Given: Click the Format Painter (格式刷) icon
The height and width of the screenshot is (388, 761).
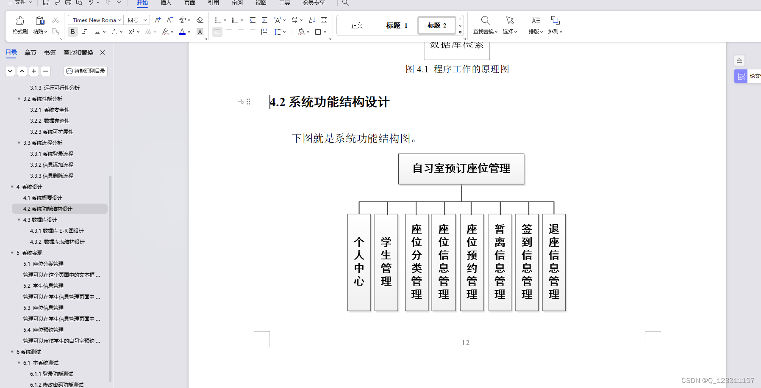Looking at the screenshot, I should (20, 20).
